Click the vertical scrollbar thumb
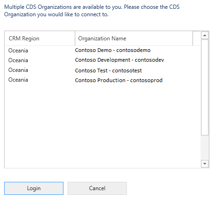This screenshot has width=214, height=199. (205, 88)
